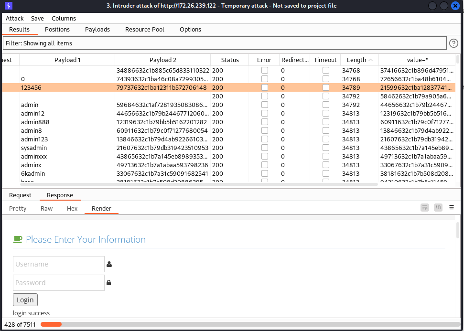Tick Error checkbox in the sysadmin row
Image resolution: width=464 pixels, height=331 pixels.
point(265,148)
